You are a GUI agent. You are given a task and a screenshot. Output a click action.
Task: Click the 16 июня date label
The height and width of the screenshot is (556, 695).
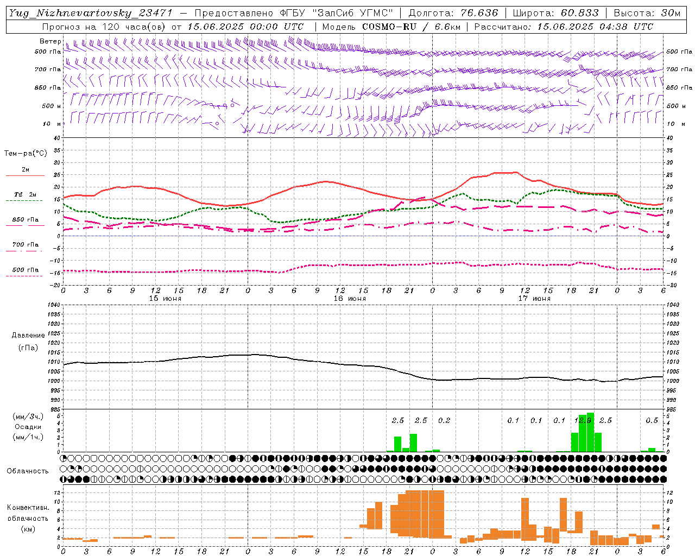tap(350, 299)
